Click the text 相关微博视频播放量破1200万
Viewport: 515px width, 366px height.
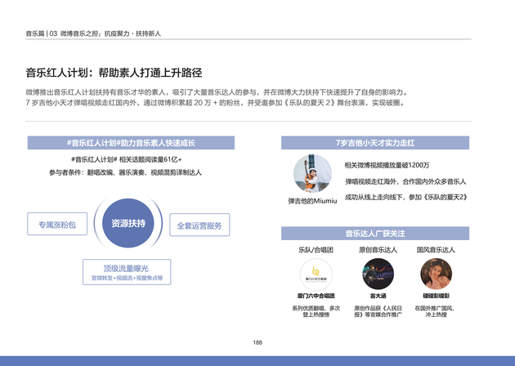[387, 165]
